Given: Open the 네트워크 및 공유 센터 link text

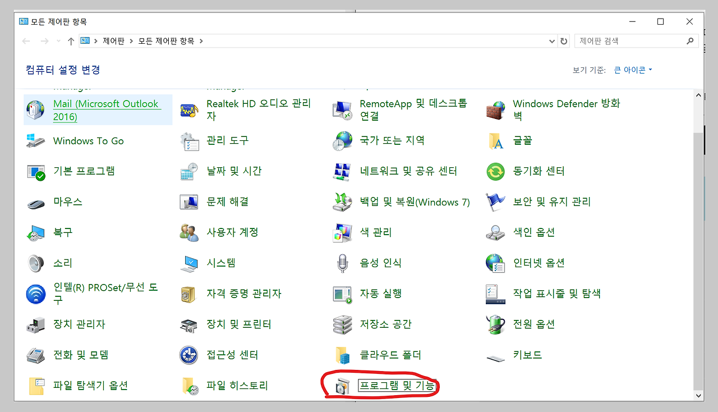Looking at the screenshot, I should pyautogui.click(x=408, y=171).
